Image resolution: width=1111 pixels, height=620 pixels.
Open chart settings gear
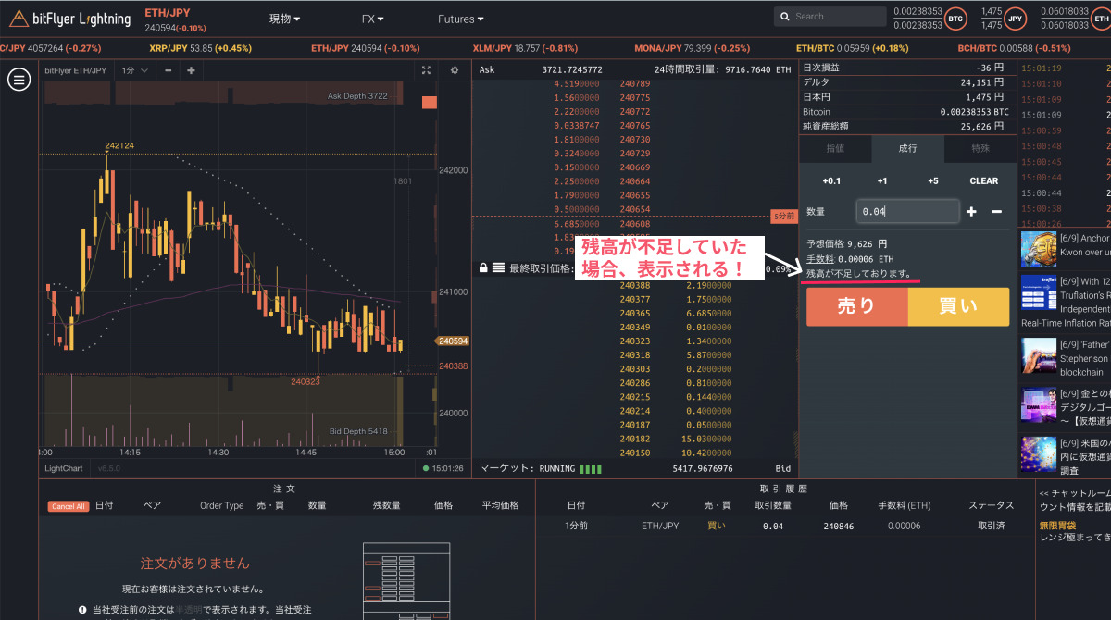click(454, 70)
